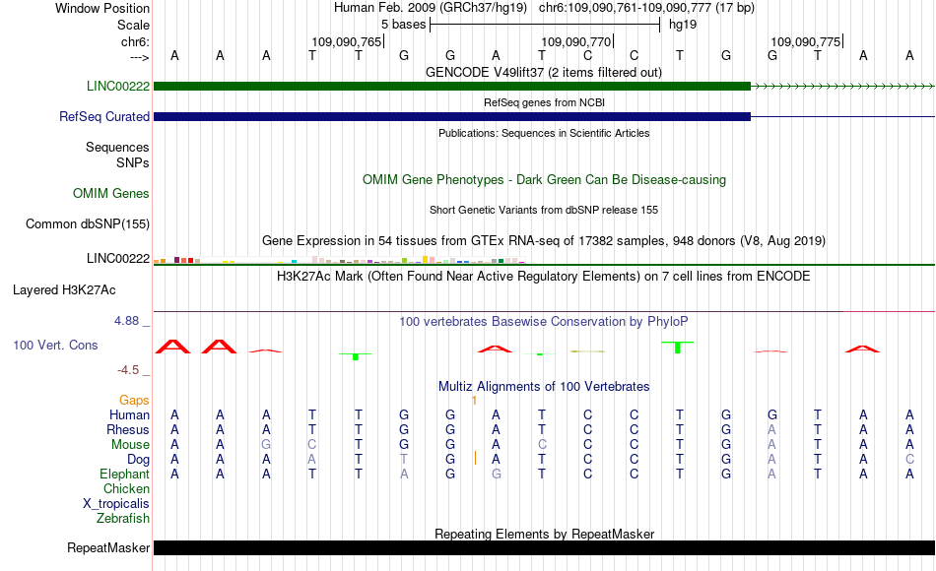Image resolution: width=936 pixels, height=571 pixels.
Task: Click the GTEx tissue expression bar chart
Action: (339, 260)
